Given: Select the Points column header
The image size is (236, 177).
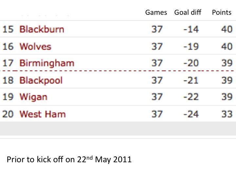Looking at the screenshot, I should click(x=222, y=13).
